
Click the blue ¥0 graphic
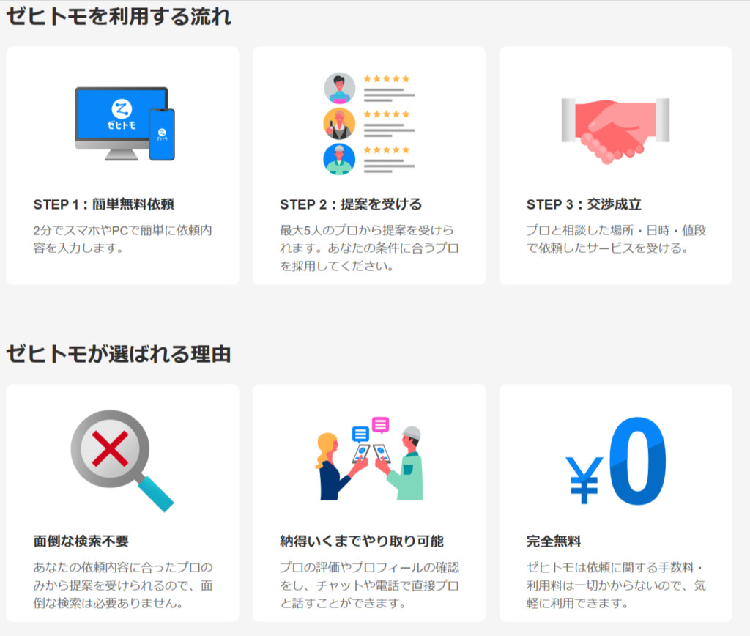click(x=615, y=463)
